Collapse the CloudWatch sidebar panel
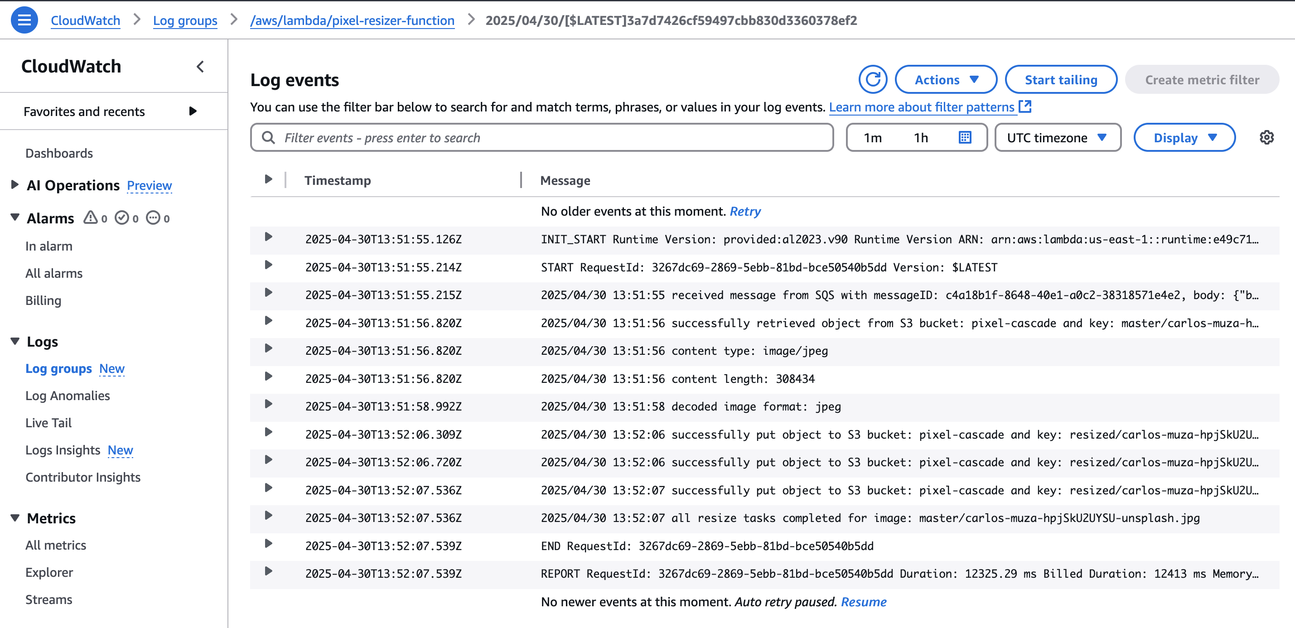The height and width of the screenshot is (628, 1295). pyautogui.click(x=200, y=66)
